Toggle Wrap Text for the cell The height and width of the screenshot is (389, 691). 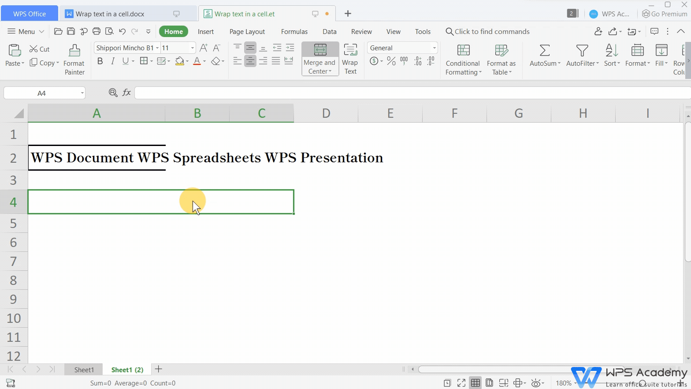[350, 59]
